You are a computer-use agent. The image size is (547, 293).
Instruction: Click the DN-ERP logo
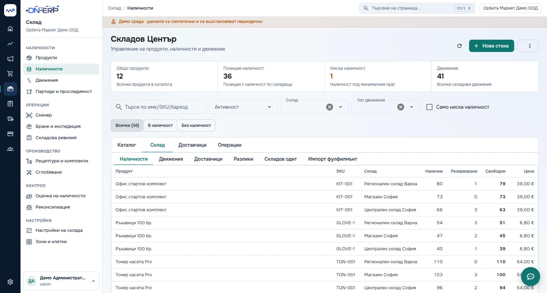coord(42,10)
